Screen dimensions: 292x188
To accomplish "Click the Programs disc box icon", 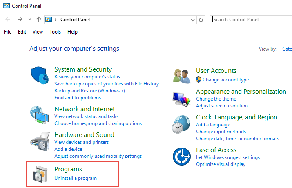I will pyautogui.click(x=40, y=174).
